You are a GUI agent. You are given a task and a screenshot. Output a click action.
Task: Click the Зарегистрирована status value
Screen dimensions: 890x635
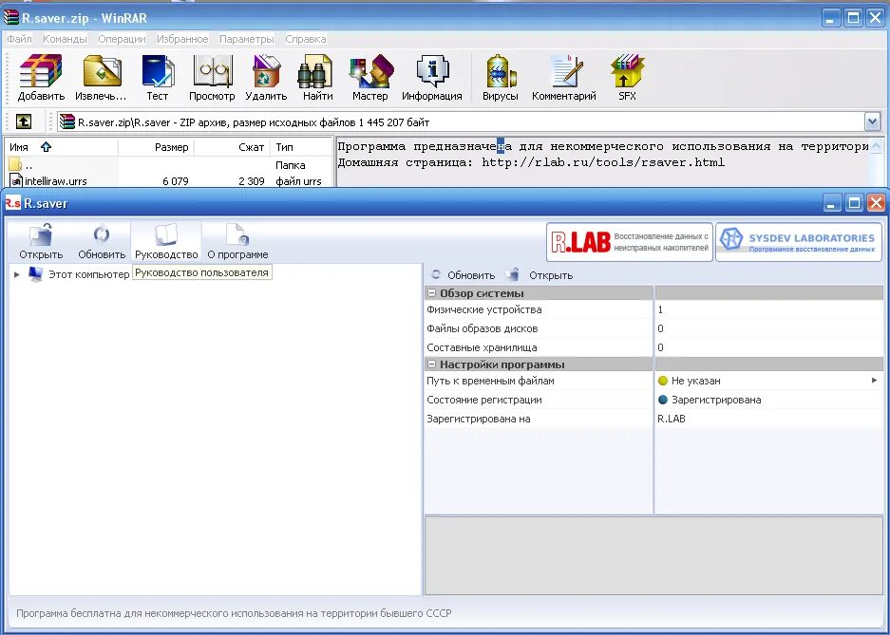click(x=716, y=400)
